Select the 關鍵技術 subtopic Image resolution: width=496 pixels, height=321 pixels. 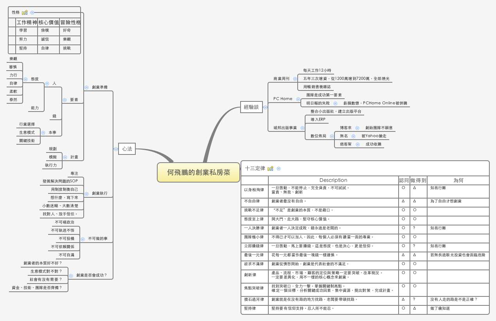[x=27, y=141]
